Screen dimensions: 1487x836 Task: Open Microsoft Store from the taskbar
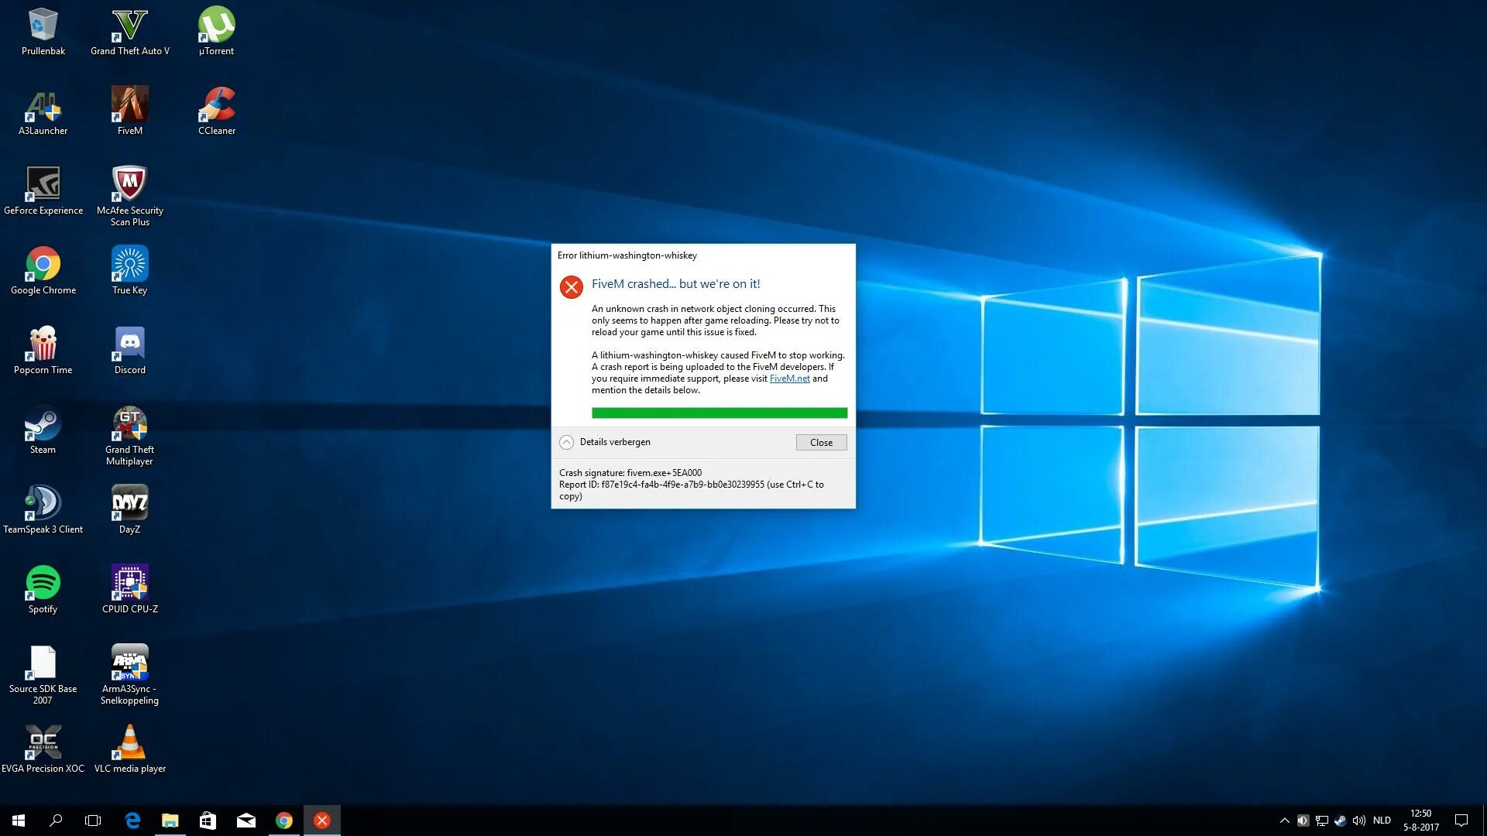[208, 821]
